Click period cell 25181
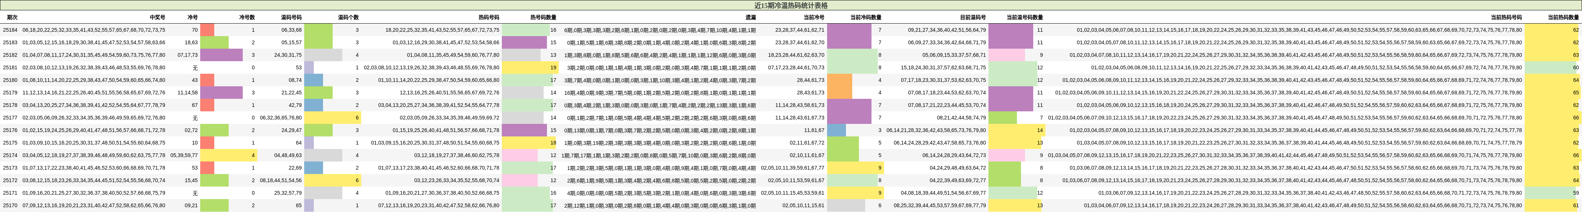 (10, 67)
